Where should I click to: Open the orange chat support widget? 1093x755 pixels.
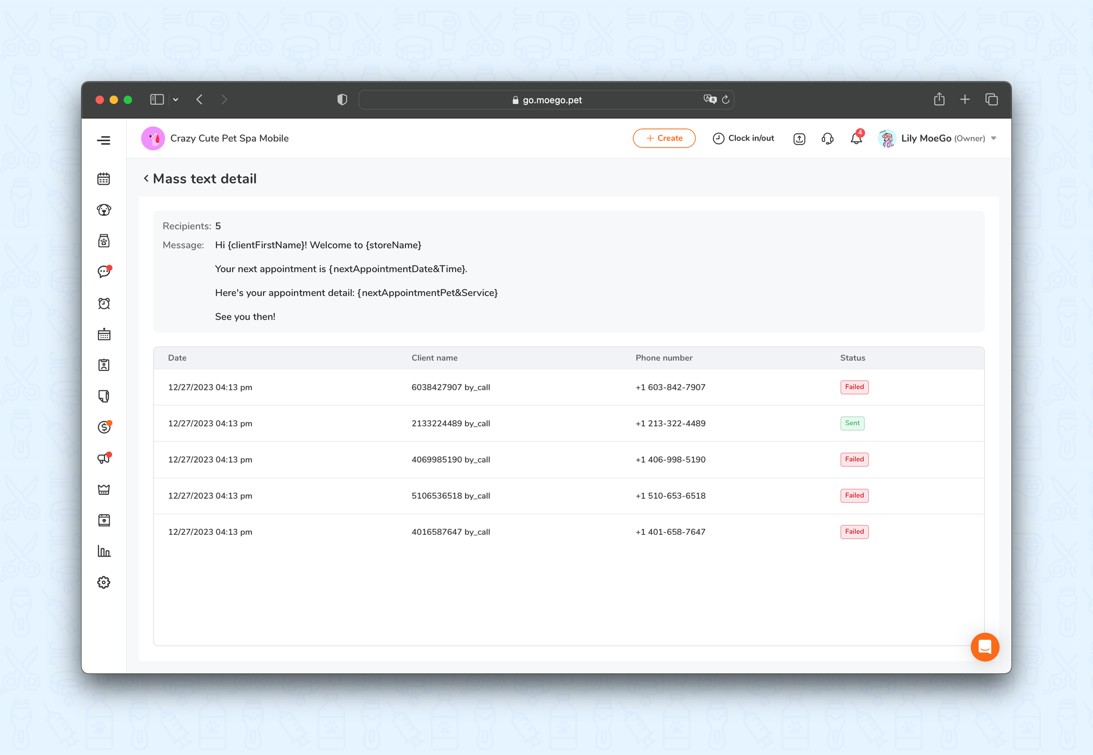pos(985,647)
